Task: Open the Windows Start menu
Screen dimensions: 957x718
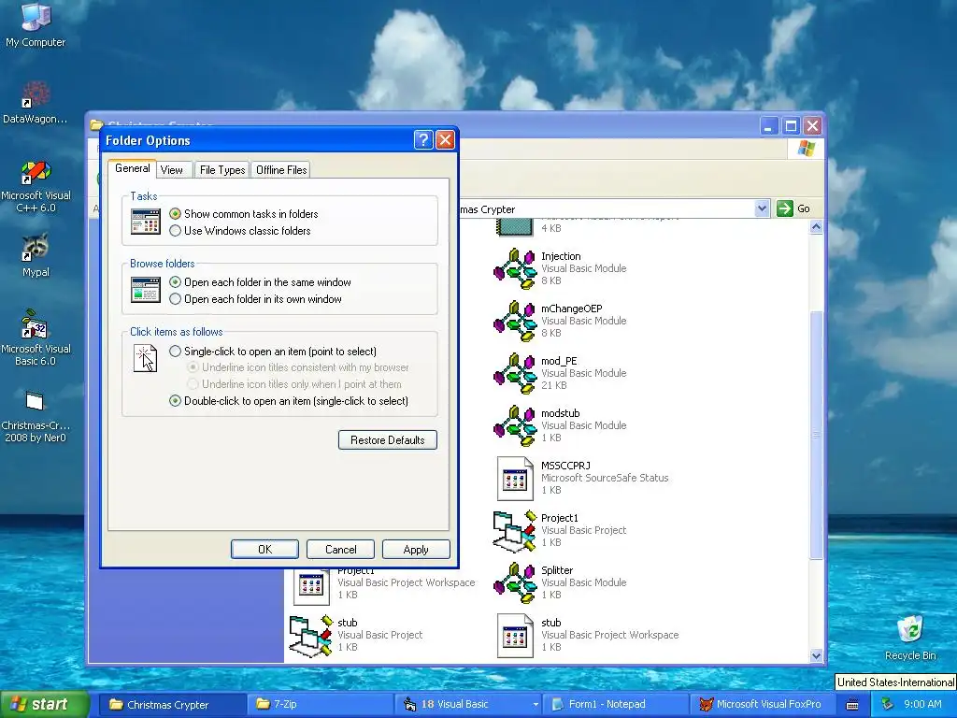Action: tap(45, 705)
